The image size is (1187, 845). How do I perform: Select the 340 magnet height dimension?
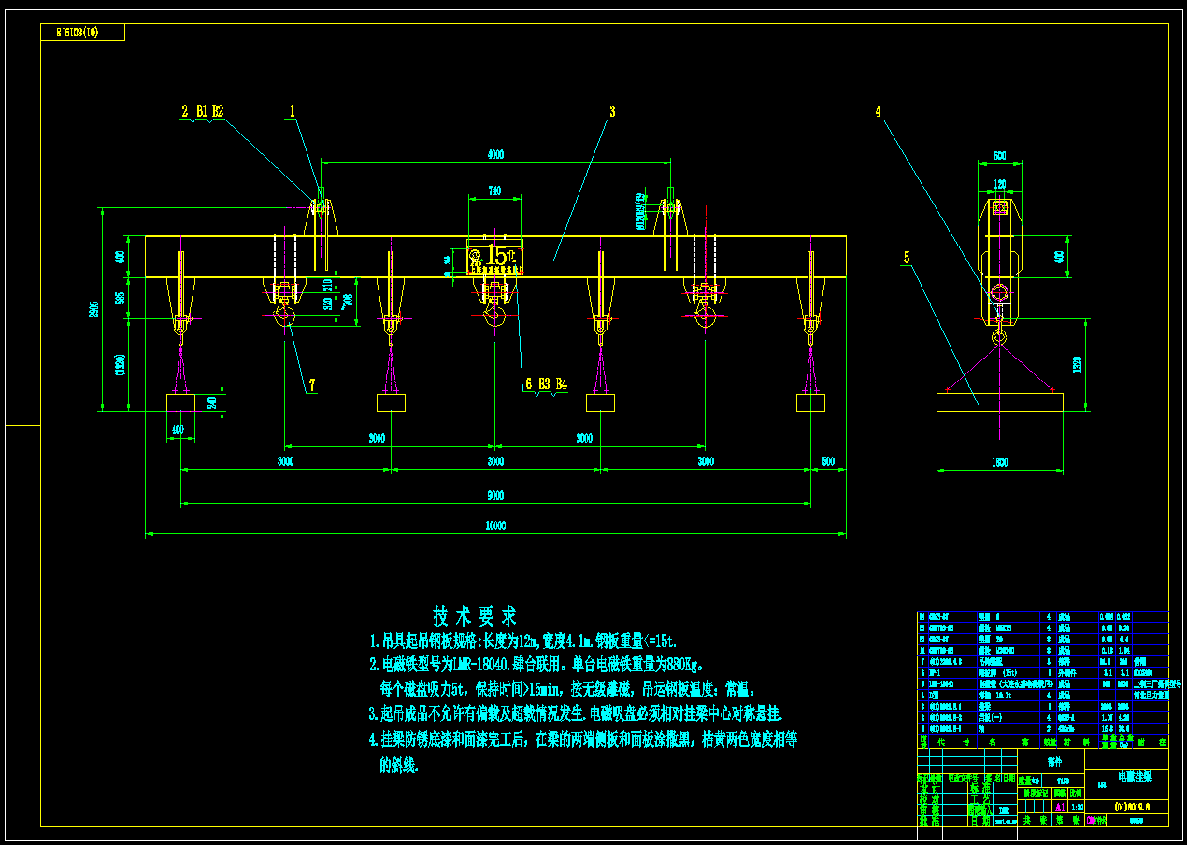point(211,402)
